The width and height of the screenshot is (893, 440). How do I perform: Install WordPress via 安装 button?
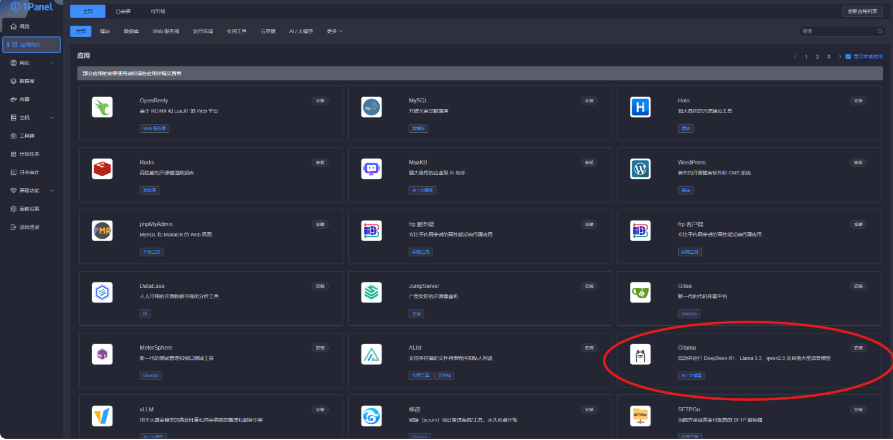pyautogui.click(x=858, y=163)
